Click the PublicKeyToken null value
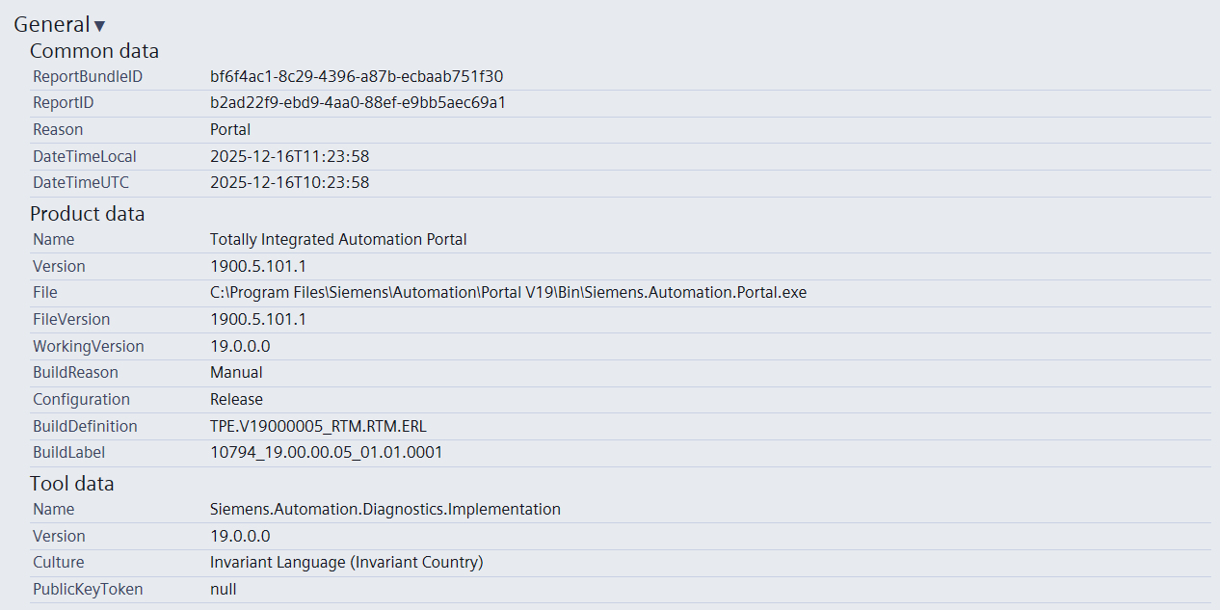Screen dimensions: 1220x610 tap(223, 590)
